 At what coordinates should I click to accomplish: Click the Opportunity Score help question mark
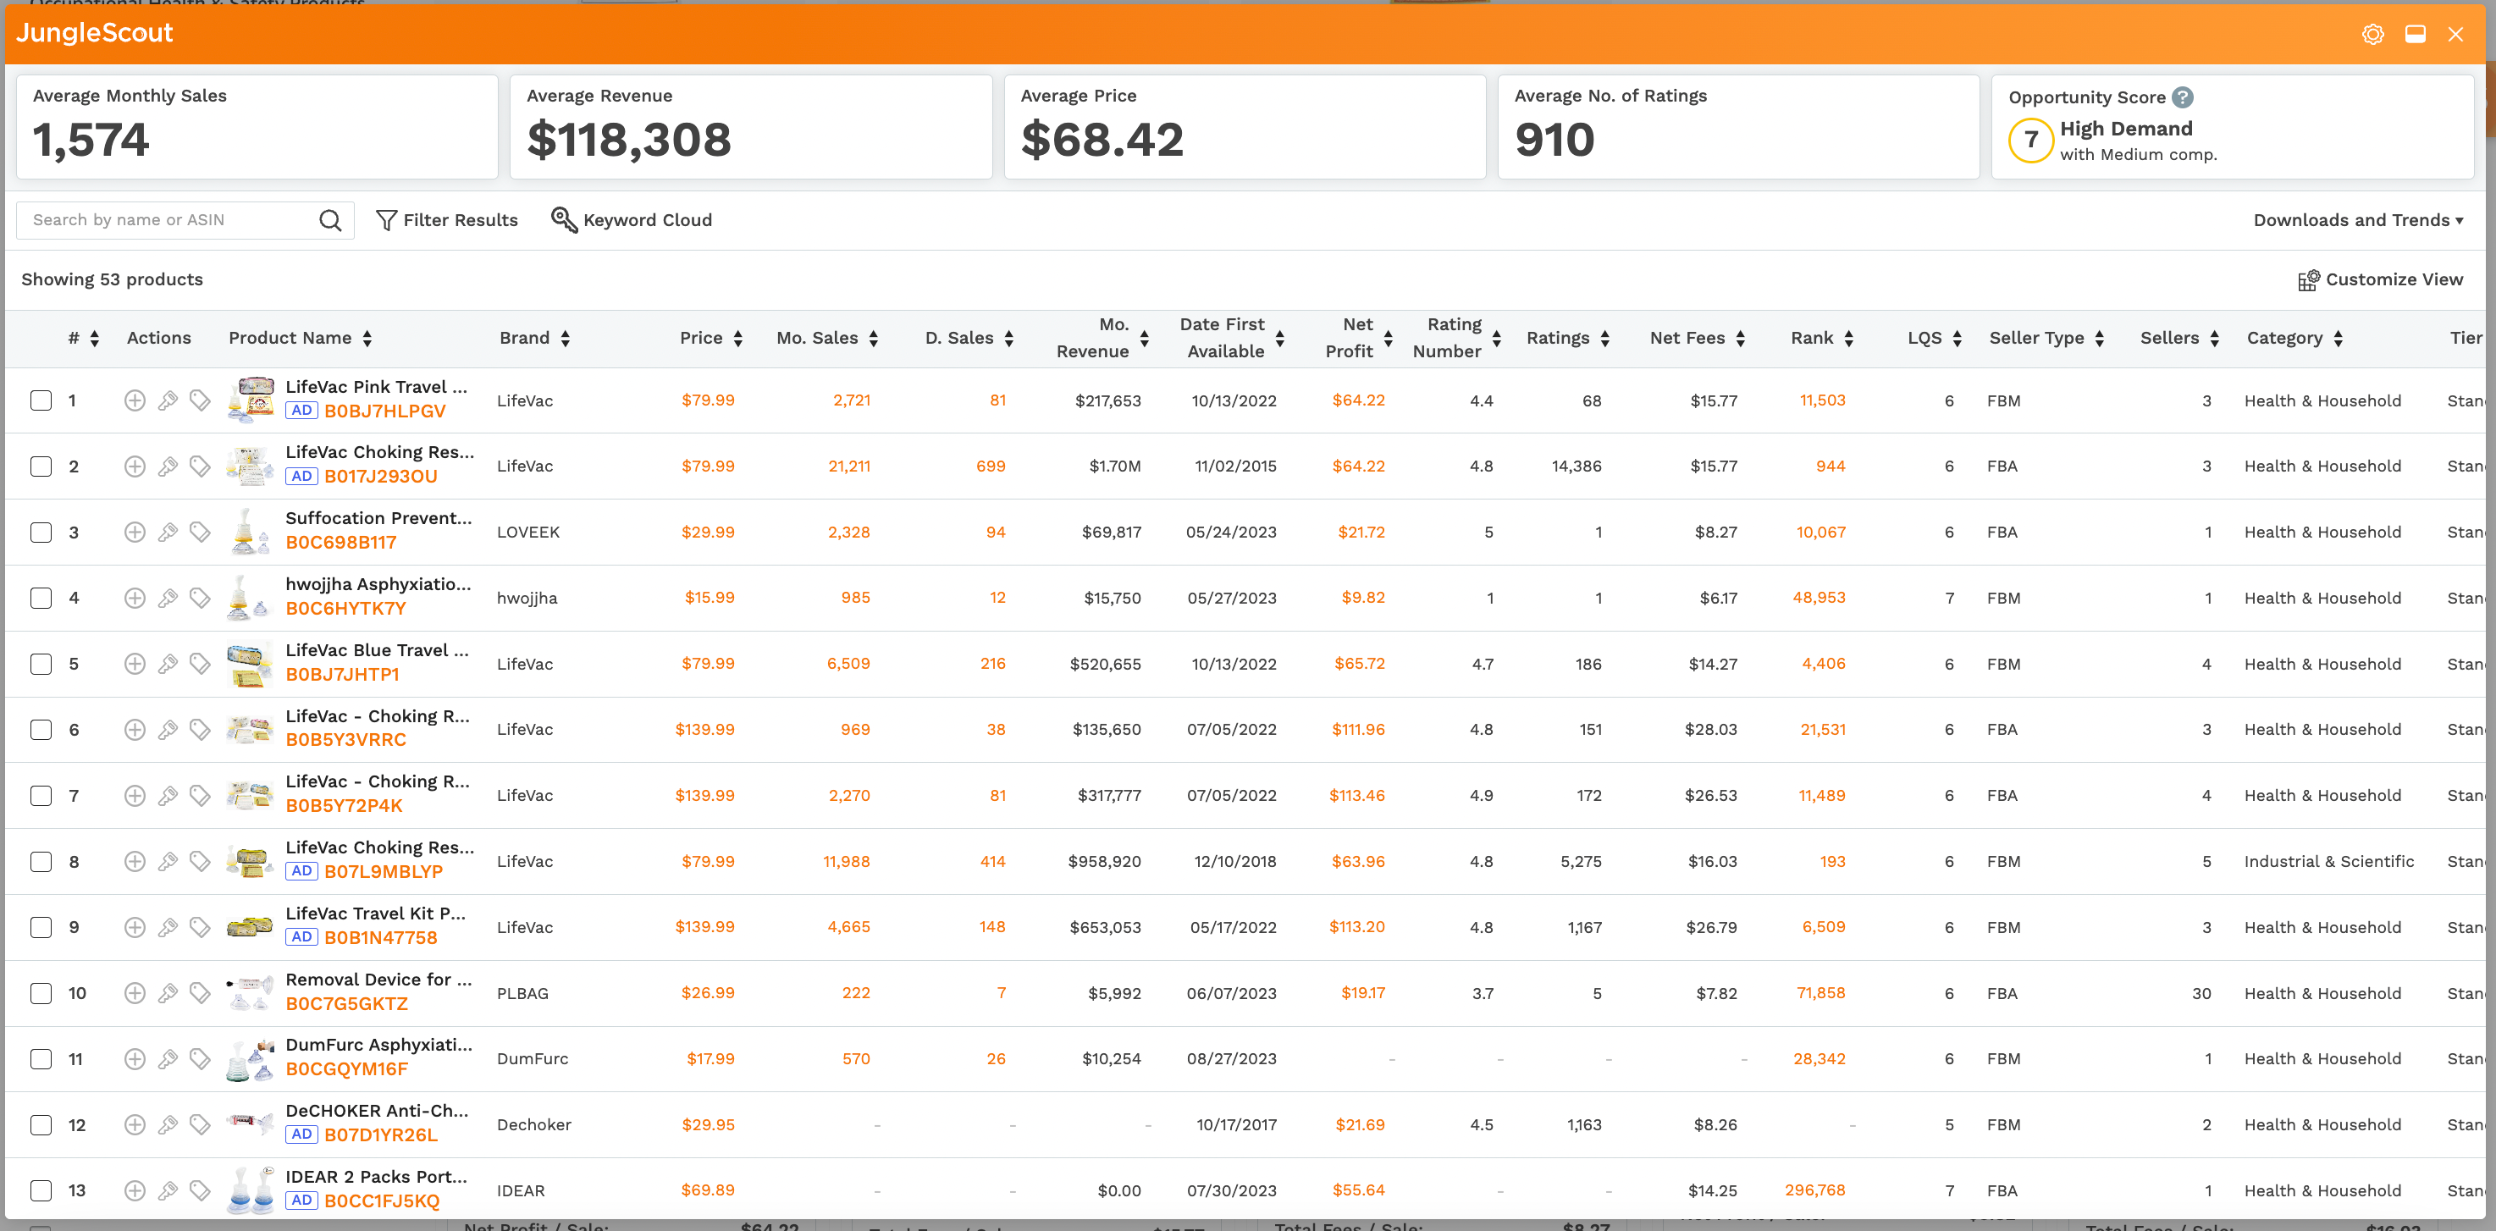tap(2182, 97)
